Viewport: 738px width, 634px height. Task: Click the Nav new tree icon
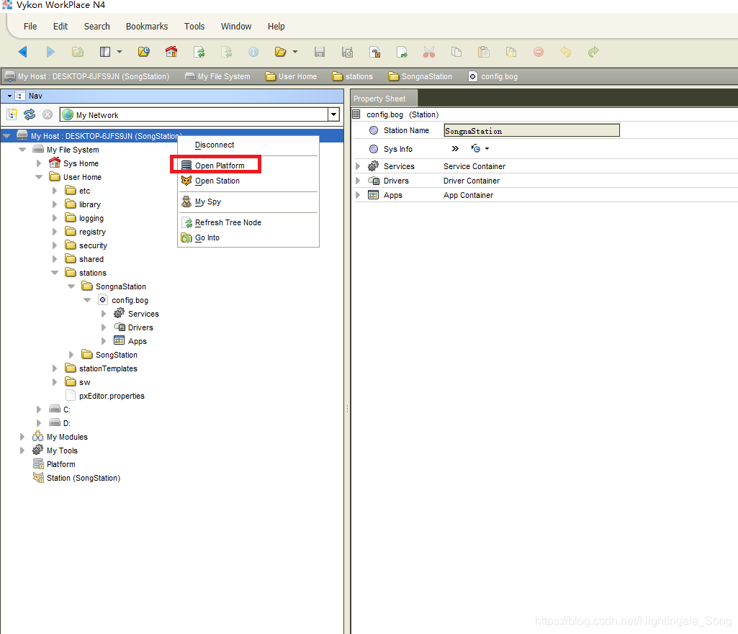(x=12, y=114)
